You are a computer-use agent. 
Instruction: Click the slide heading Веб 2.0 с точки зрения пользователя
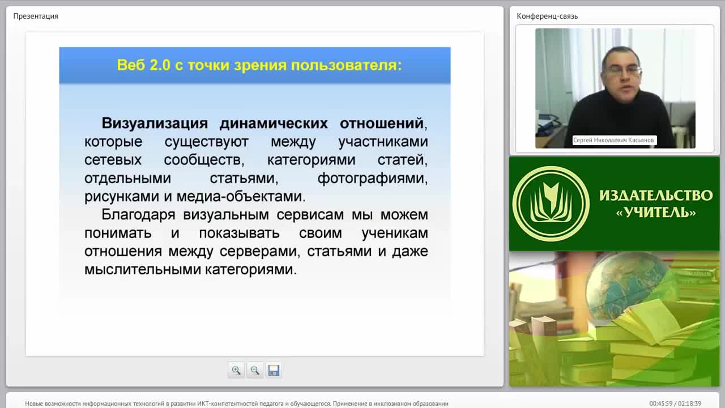(x=259, y=65)
